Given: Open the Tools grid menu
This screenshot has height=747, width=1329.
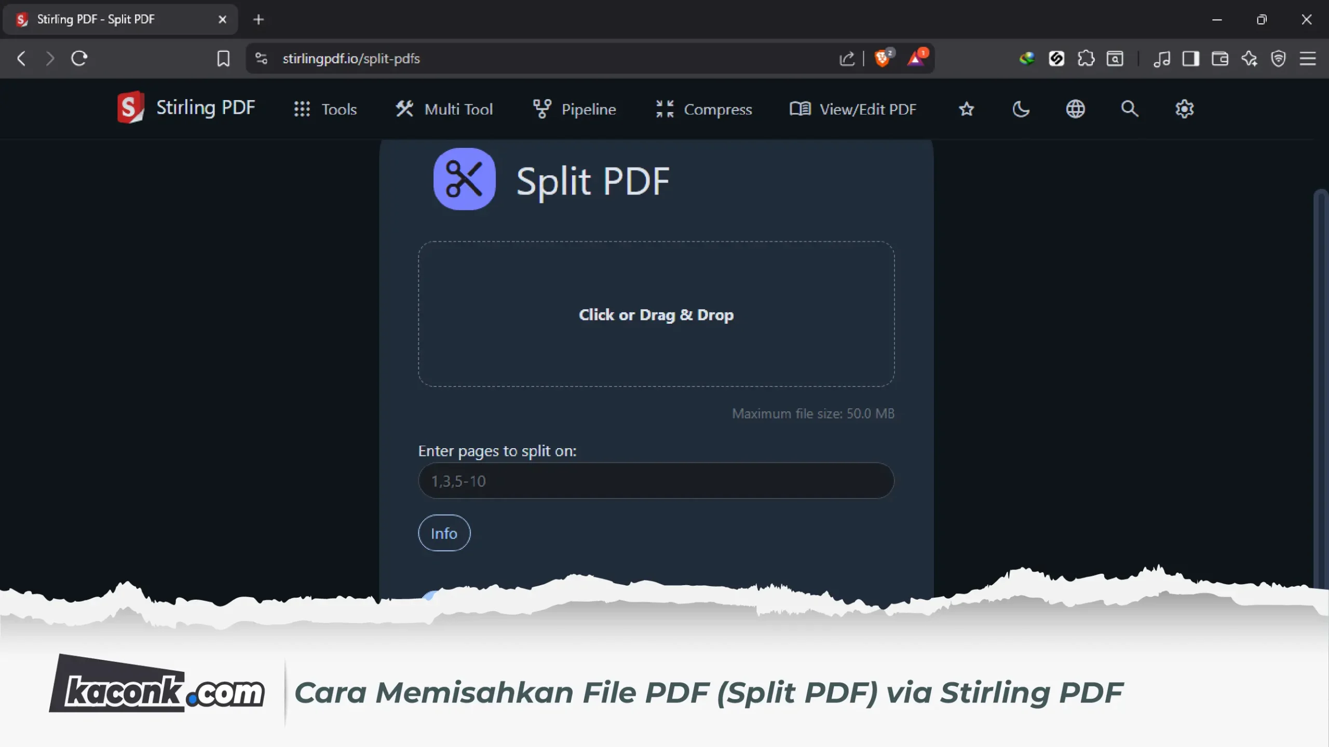Looking at the screenshot, I should tap(325, 109).
